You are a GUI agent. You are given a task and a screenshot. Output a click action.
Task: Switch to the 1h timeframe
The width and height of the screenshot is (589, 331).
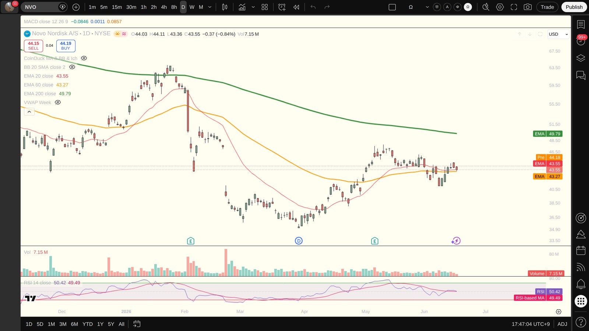click(x=144, y=7)
